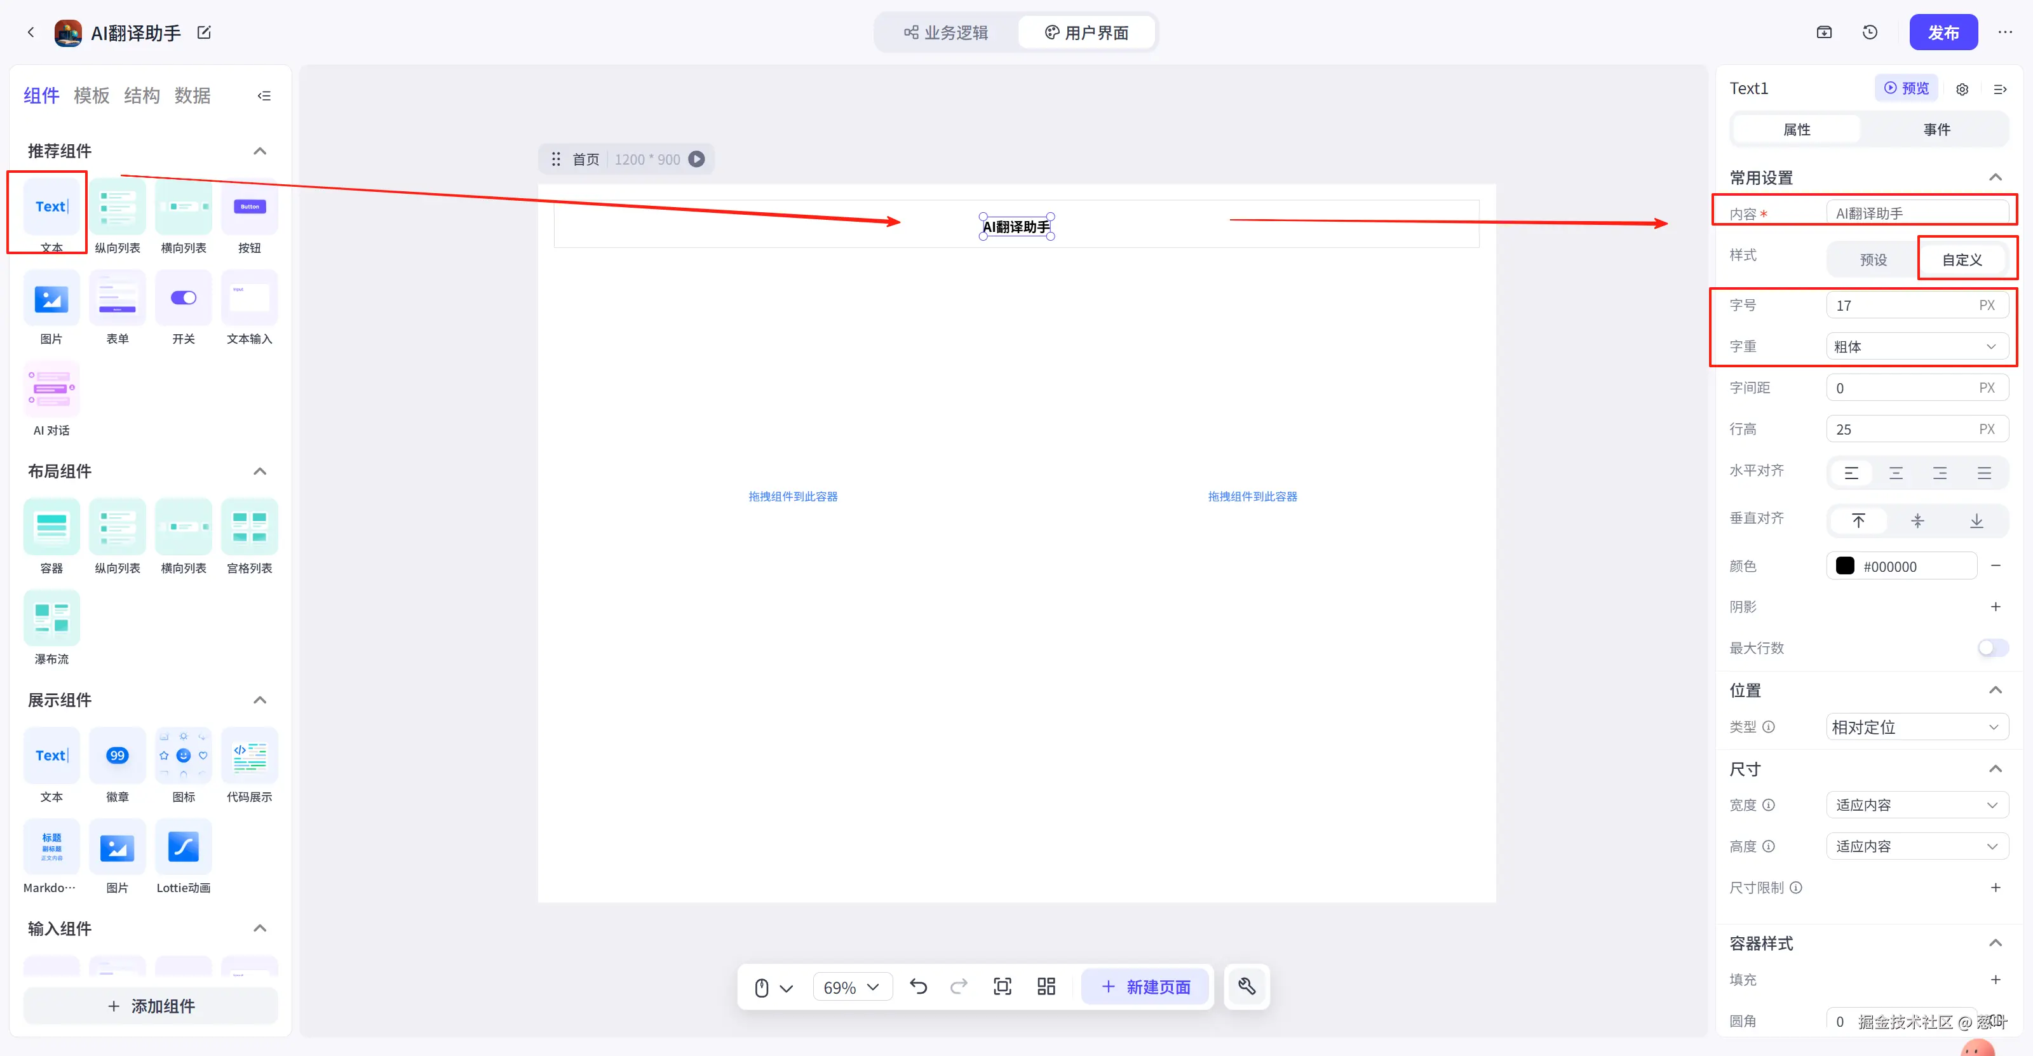This screenshot has height=1056, width=2033.
Task: Switch style mode to 预设
Action: click(x=1873, y=260)
